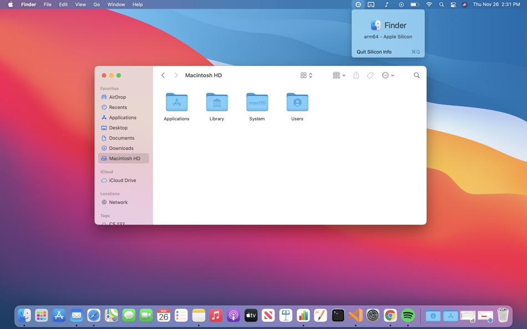Open Mail from the Dock
Image resolution: width=527 pixels, height=329 pixels.
point(77,315)
